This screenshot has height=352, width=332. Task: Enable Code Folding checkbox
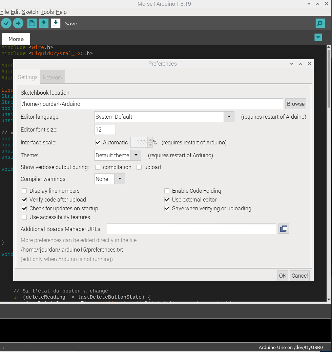tap(167, 191)
